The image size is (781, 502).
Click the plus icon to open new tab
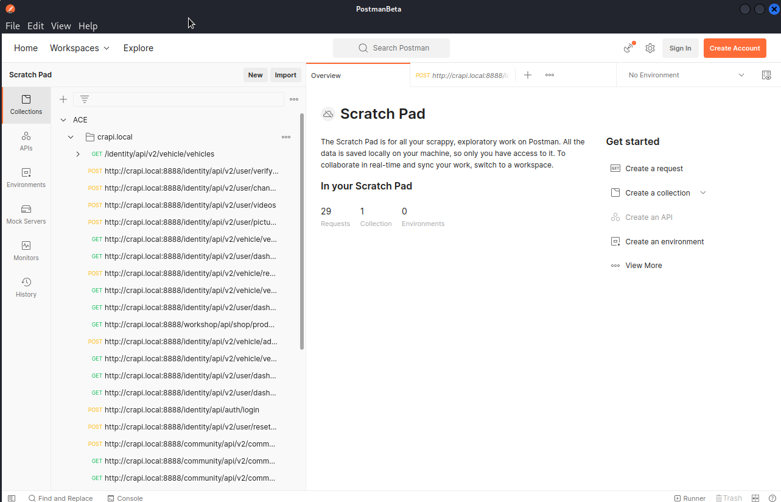coord(528,75)
